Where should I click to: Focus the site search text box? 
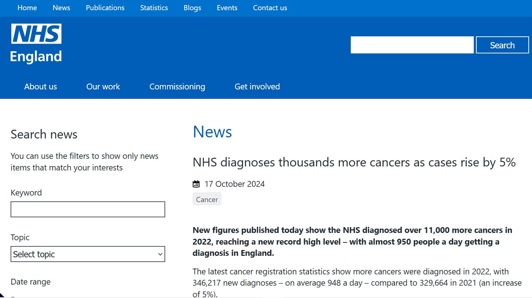(x=412, y=45)
